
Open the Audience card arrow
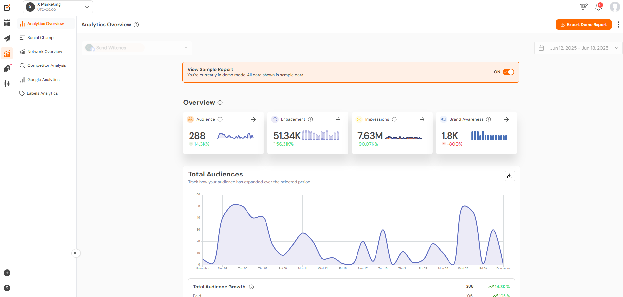click(x=253, y=120)
